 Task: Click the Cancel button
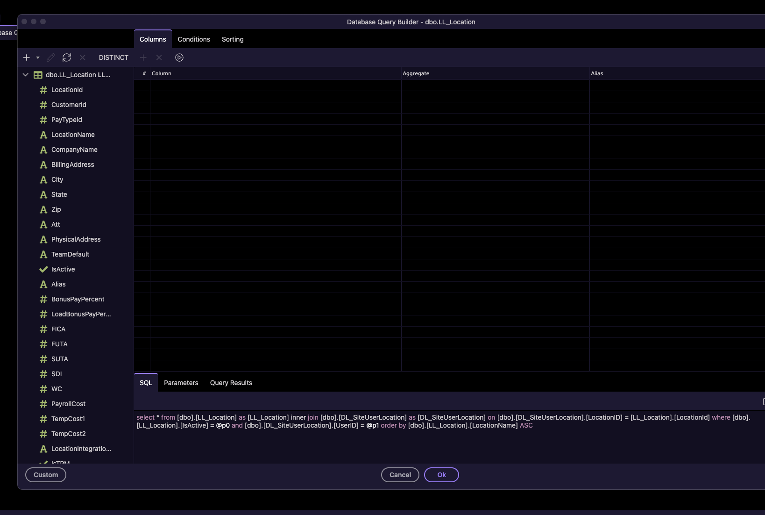[x=400, y=475]
